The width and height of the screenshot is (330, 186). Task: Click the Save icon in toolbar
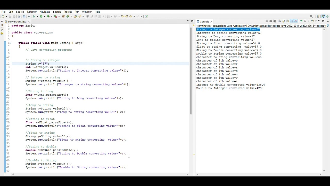coord(10,16)
